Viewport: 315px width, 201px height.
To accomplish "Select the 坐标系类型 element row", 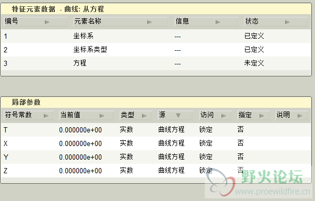I will (156, 50).
